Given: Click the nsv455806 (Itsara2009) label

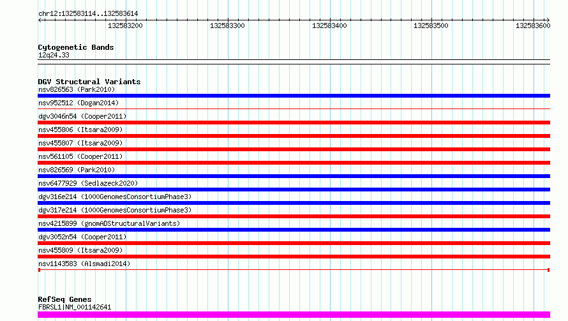Looking at the screenshot, I should click(80, 130).
